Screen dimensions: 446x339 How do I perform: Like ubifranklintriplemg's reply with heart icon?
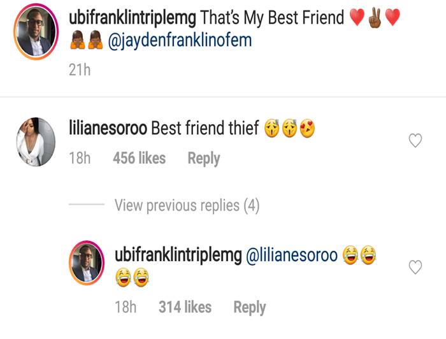415,267
